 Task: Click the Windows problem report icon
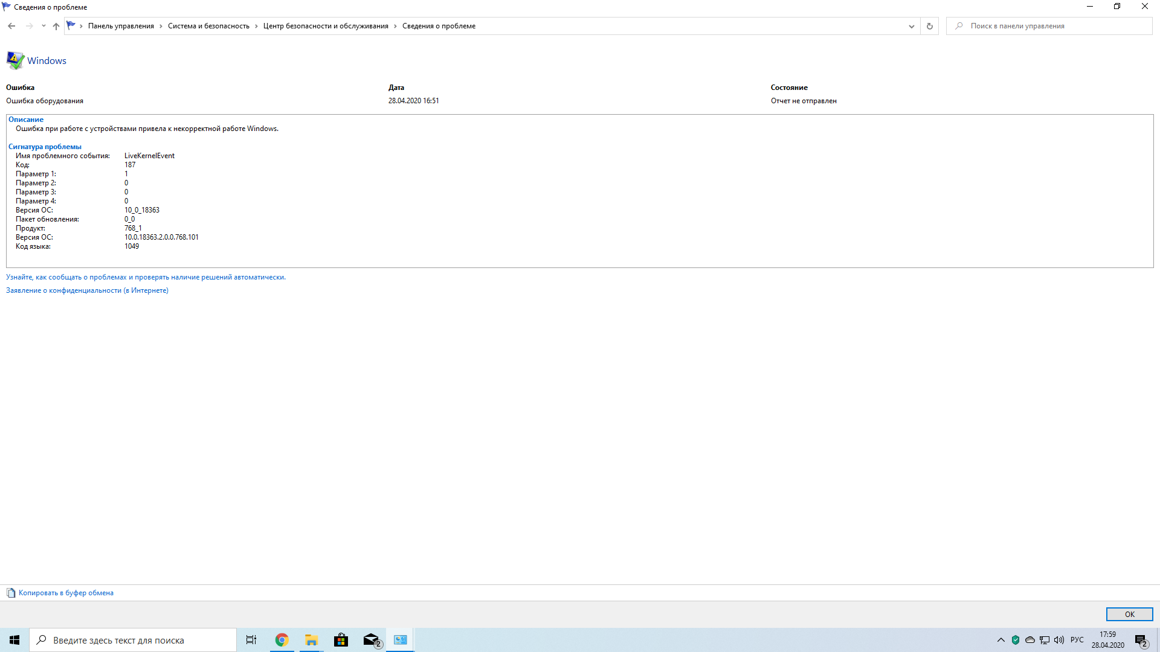point(15,60)
